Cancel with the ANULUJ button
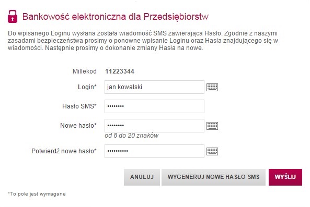This screenshot has width=310, height=207. click(142, 177)
